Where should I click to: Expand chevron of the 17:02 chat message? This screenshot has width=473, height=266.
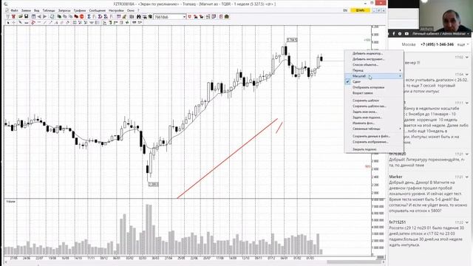[x=467, y=58]
